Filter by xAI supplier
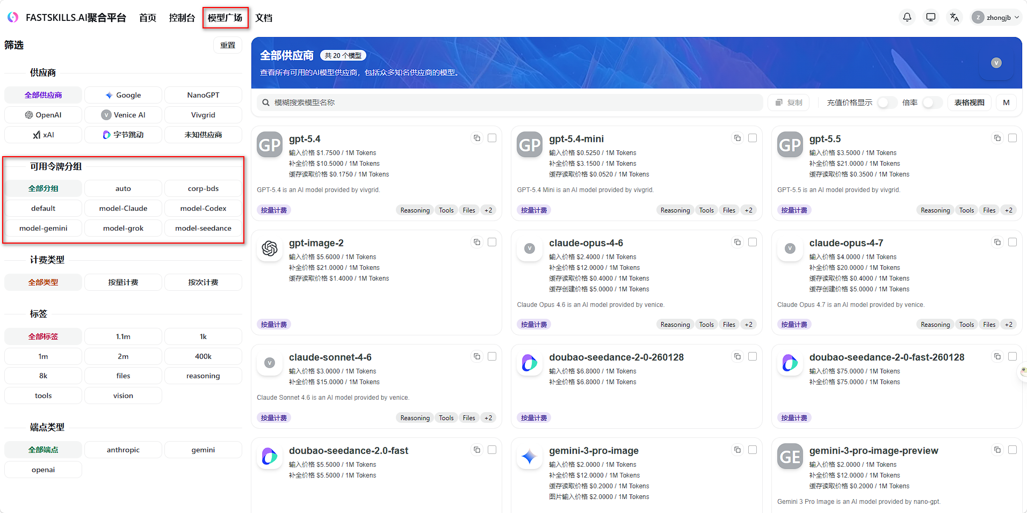The width and height of the screenshot is (1027, 513). pyautogui.click(x=43, y=135)
